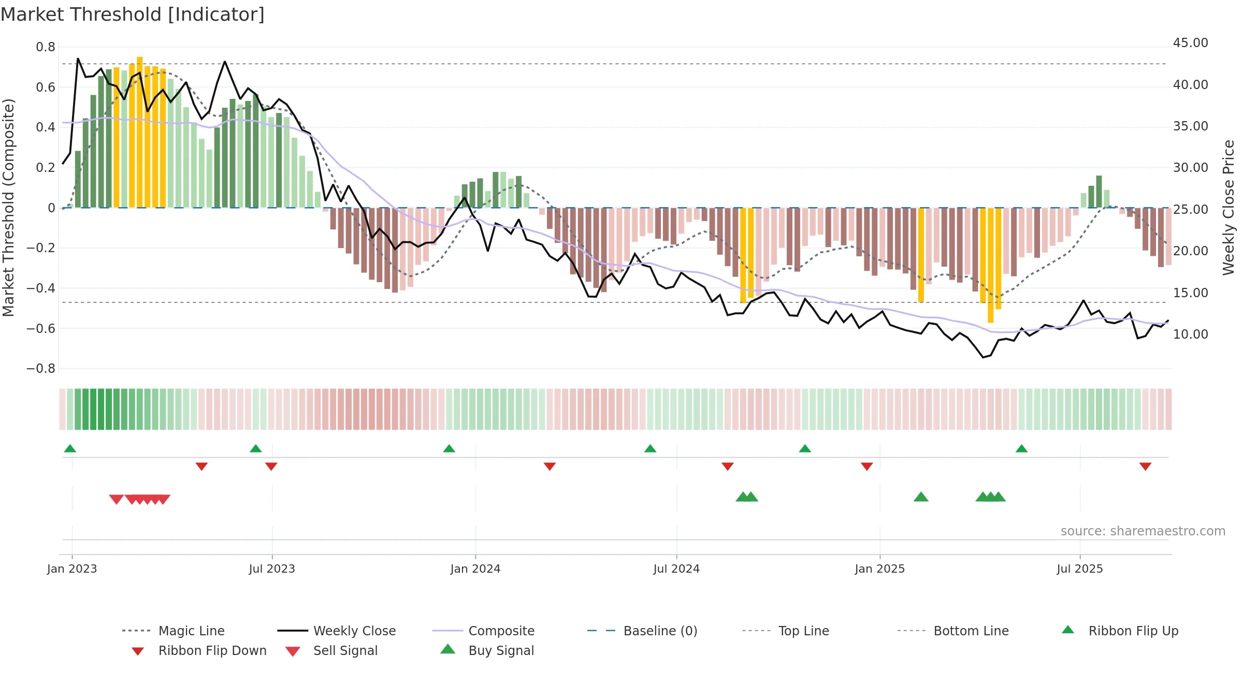Image resolution: width=1243 pixels, height=699 pixels.
Task: Click the green ribbon flip up marker between Jan 2025 and Jul 2025
Action: pos(1021,448)
